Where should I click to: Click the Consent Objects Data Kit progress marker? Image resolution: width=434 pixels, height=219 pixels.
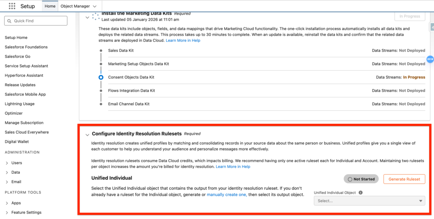[x=101, y=77]
